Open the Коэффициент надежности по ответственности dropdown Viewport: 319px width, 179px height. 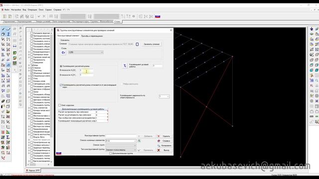coord(164,96)
